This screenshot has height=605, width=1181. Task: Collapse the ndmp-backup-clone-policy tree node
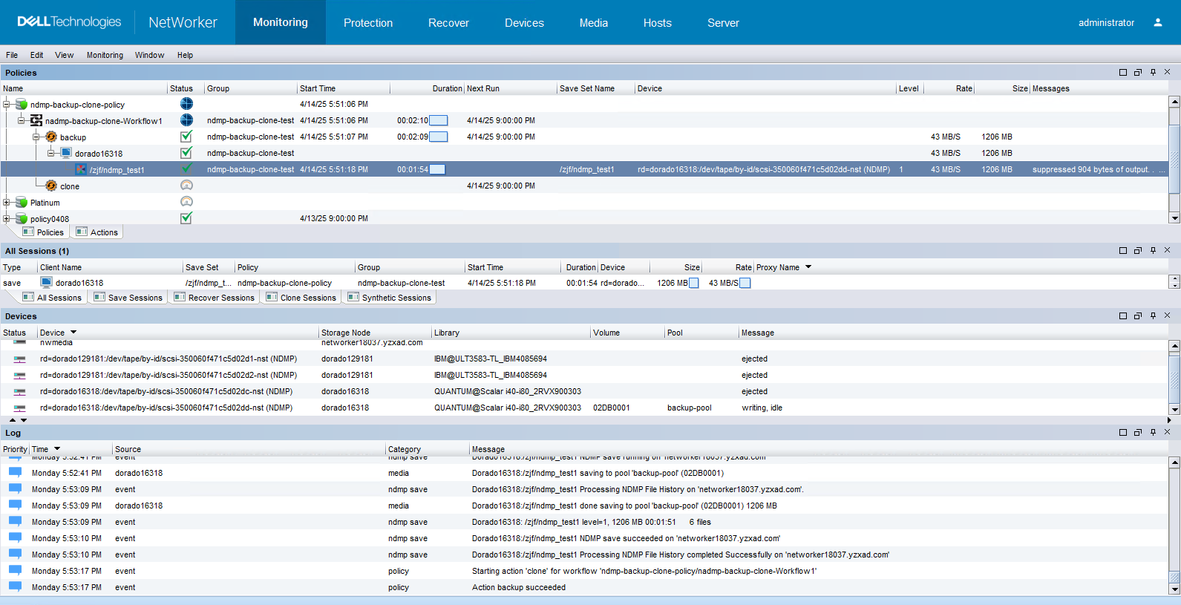click(7, 105)
